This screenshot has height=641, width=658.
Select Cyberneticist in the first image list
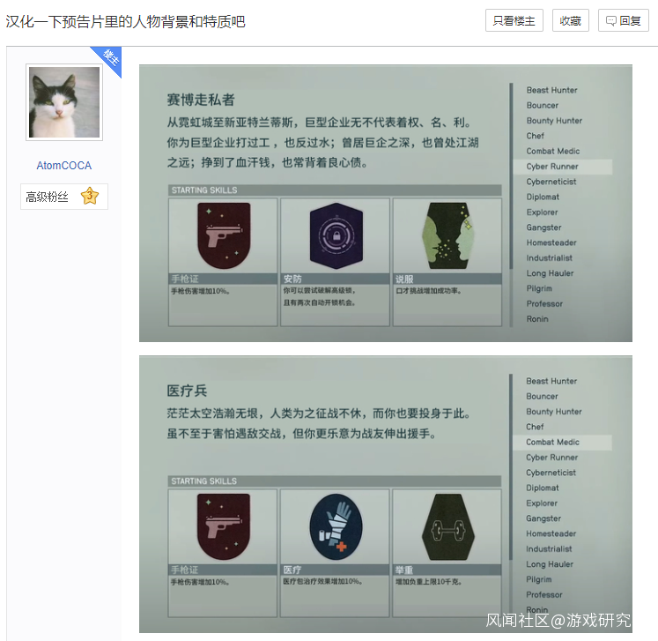[551, 182]
